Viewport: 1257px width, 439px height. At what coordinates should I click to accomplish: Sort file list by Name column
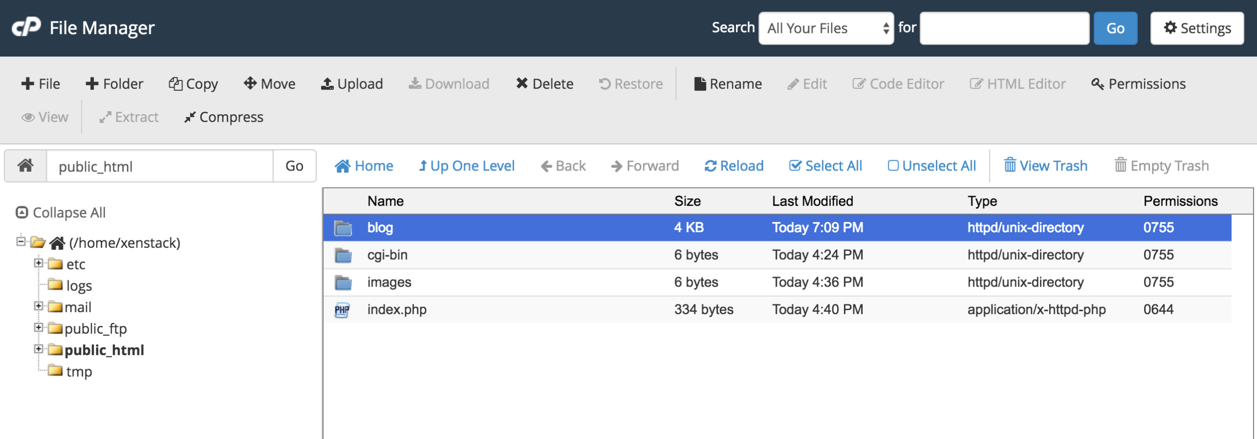(385, 201)
